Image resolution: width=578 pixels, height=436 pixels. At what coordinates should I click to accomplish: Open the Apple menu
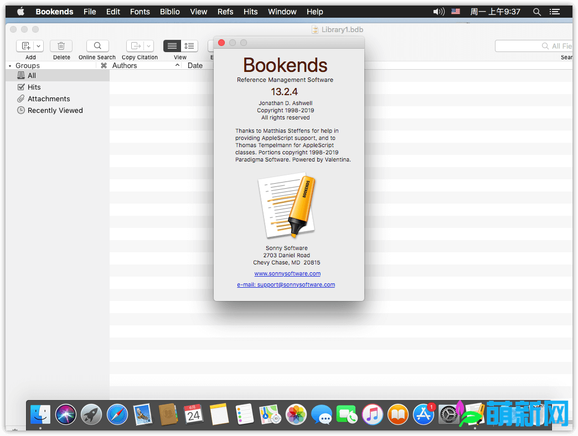20,12
